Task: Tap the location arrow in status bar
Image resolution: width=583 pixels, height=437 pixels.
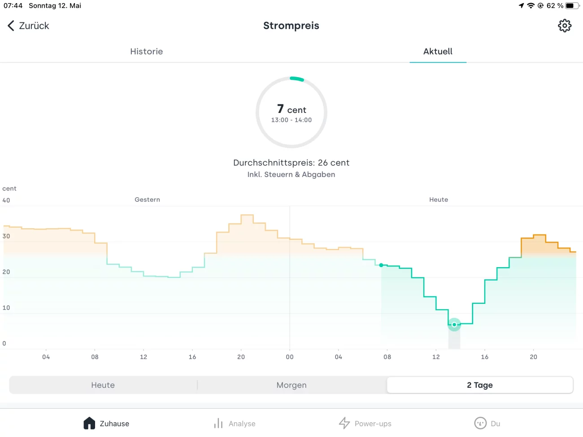Action: [x=521, y=6]
